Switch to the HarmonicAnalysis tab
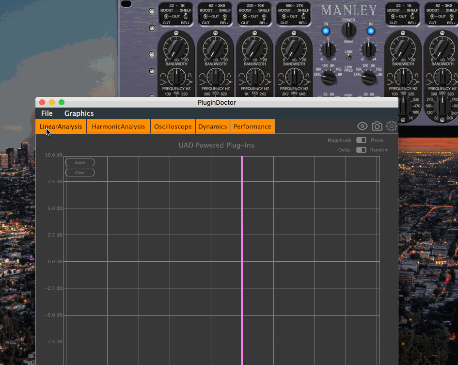The height and width of the screenshot is (365, 458). pos(118,127)
